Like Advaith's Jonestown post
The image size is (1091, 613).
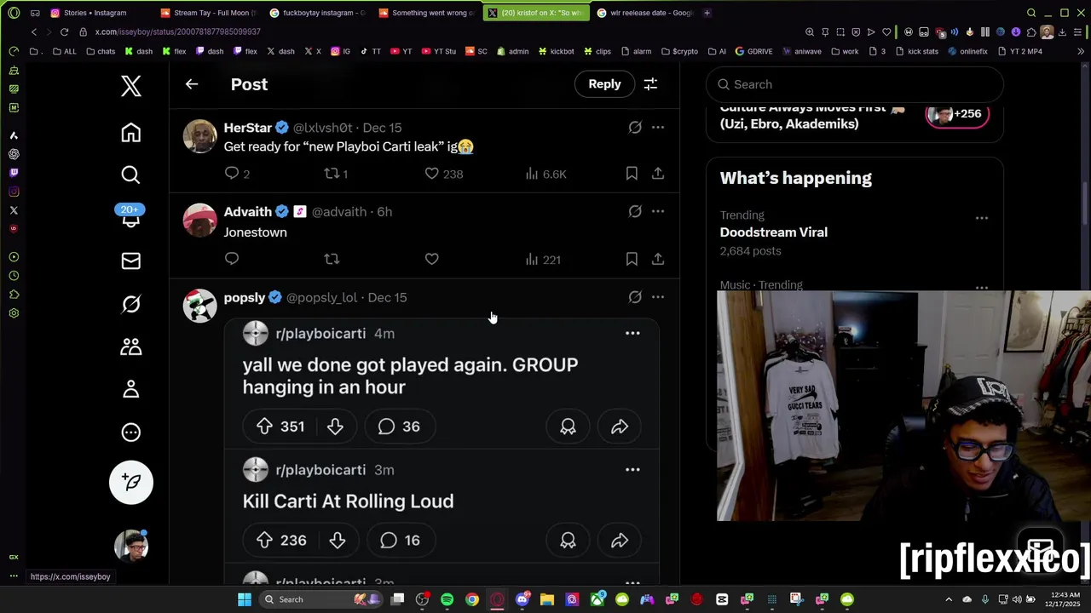(432, 259)
